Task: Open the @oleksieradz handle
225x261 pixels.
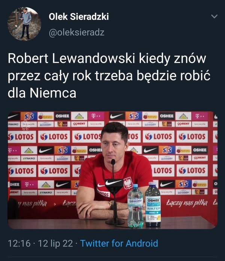Action: 76,32
